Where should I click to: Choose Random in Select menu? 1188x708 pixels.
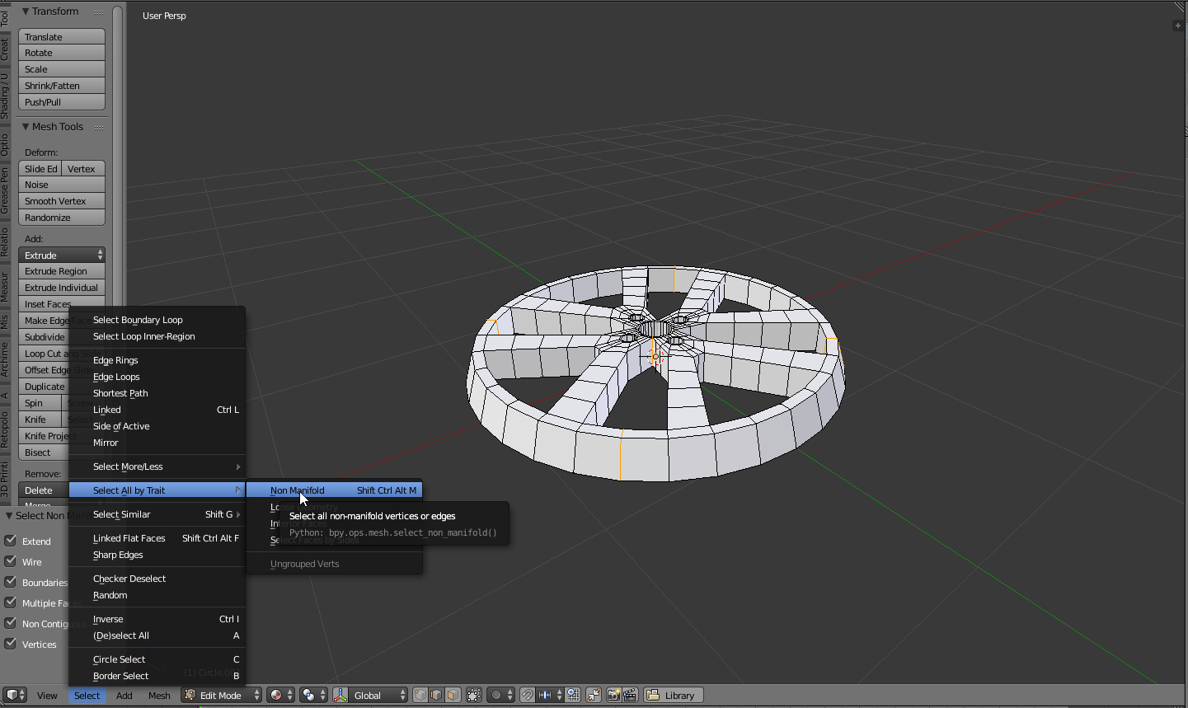click(157, 595)
